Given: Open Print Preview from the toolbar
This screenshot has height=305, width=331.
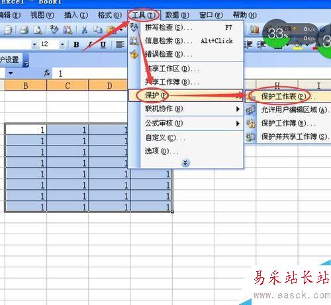Looking at the screenshot, I should pos(38,30).
